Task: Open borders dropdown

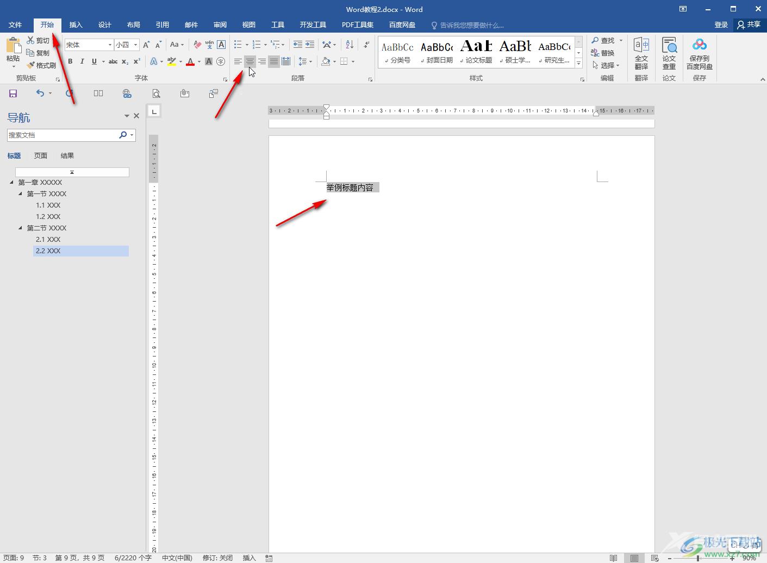Action: pyautogui.click(x=353, y=61)
